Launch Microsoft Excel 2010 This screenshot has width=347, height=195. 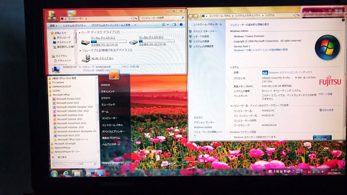[x=66, y=103]
